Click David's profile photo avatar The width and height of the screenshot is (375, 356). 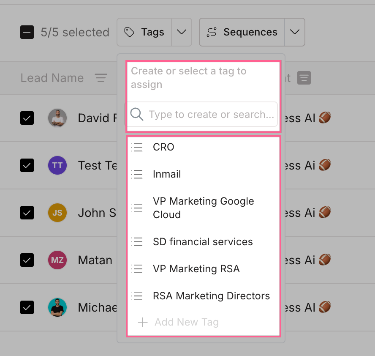click(x=57, y=118)
